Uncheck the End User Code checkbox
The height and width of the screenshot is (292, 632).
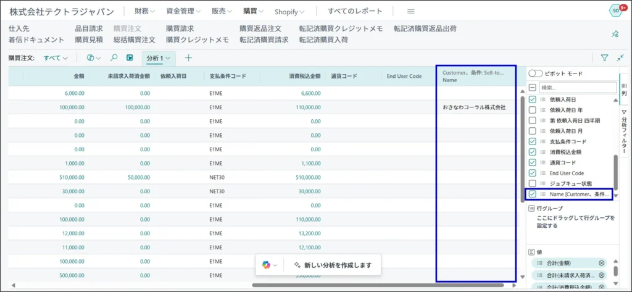pos(533,173)
